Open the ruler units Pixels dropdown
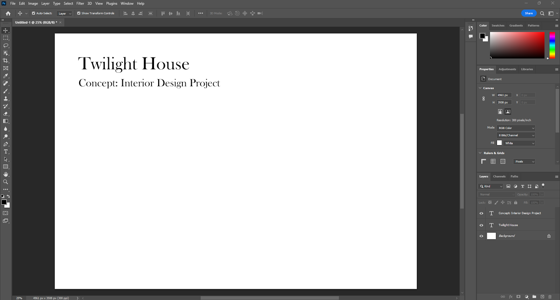The image size is (560, 300). click(524, 162)
